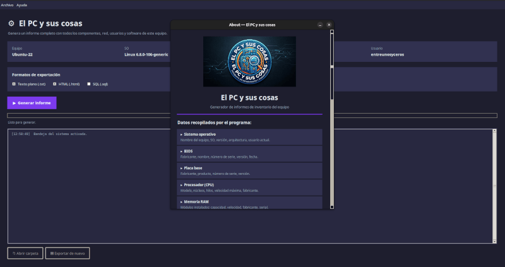Click the Generar informe button
505x267 pixels.
tap(32, 103)
